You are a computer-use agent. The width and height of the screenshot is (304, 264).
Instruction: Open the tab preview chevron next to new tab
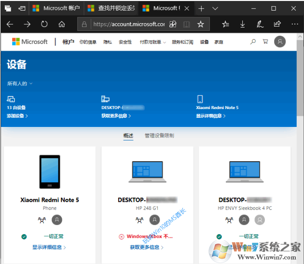pos(215,8)
